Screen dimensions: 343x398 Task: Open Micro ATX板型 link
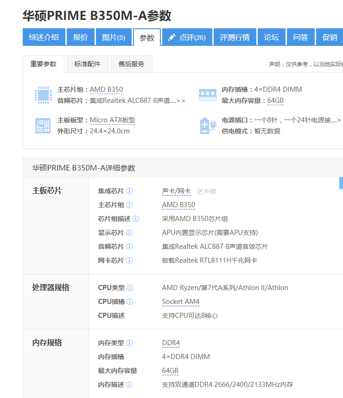[x=112, y=120]
